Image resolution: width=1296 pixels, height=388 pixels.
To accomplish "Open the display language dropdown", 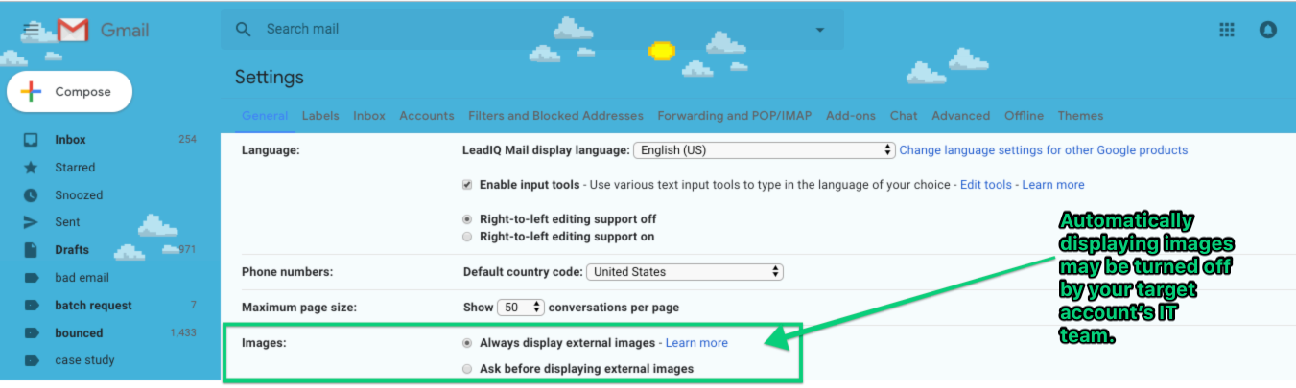I will point(765,150).
